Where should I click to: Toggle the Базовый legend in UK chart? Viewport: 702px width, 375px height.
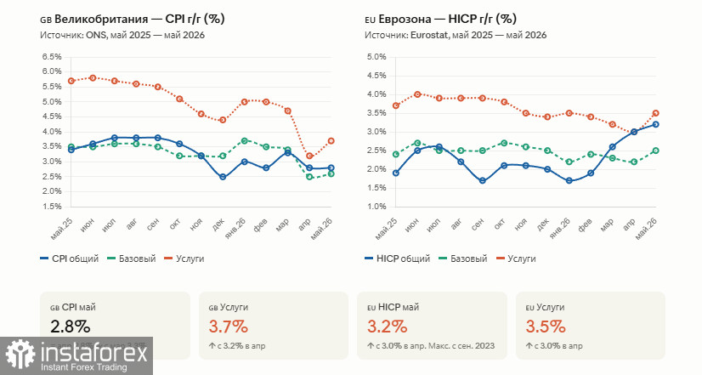[132, 259]
